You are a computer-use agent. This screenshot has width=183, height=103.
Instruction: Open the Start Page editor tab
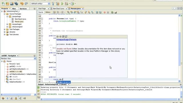42,9
